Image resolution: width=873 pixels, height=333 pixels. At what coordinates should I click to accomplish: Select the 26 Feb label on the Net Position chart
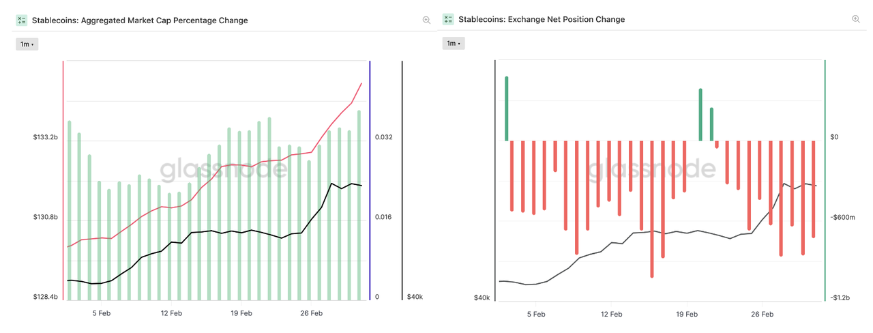(762, 315)
